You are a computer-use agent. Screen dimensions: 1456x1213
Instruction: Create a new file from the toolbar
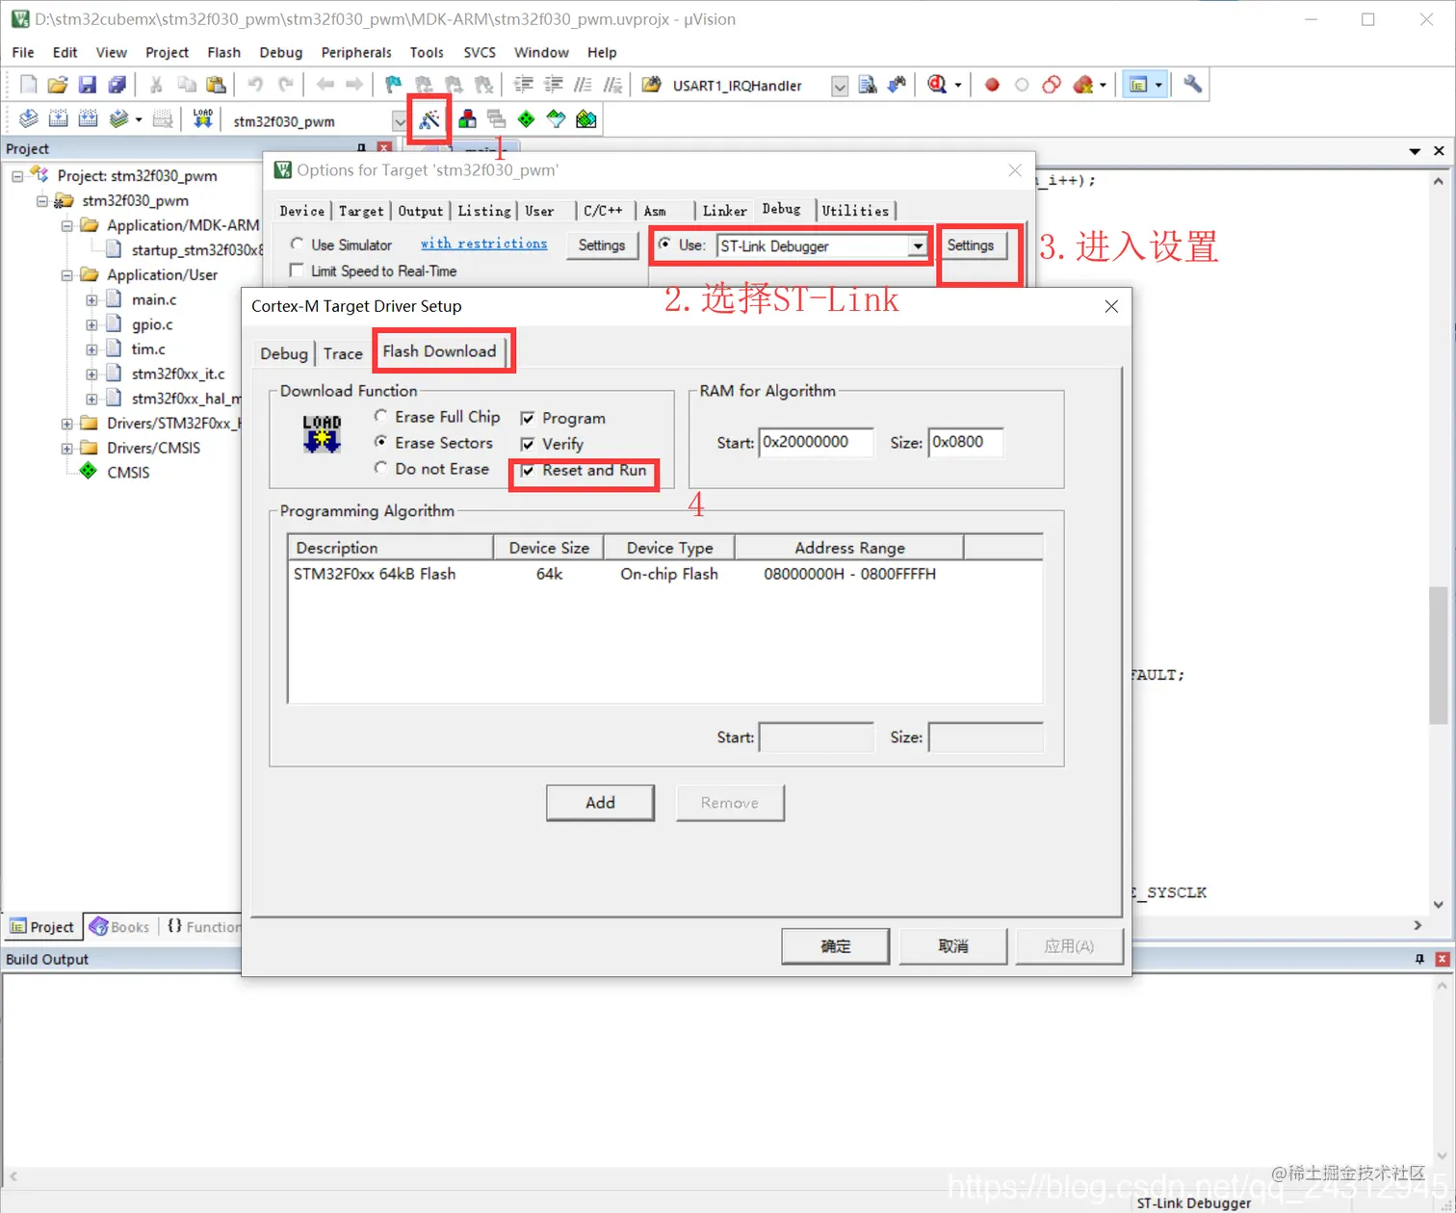[29, 85]
